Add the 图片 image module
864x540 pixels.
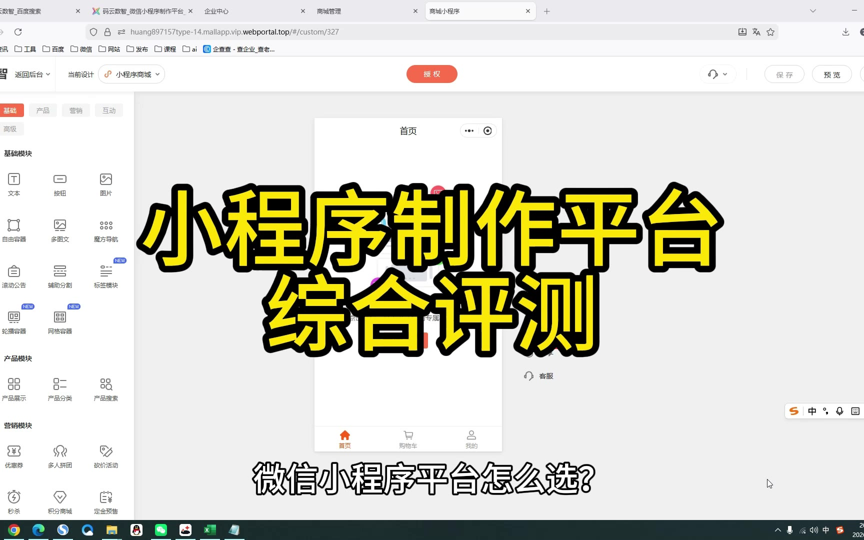click(x=106, y=184)
